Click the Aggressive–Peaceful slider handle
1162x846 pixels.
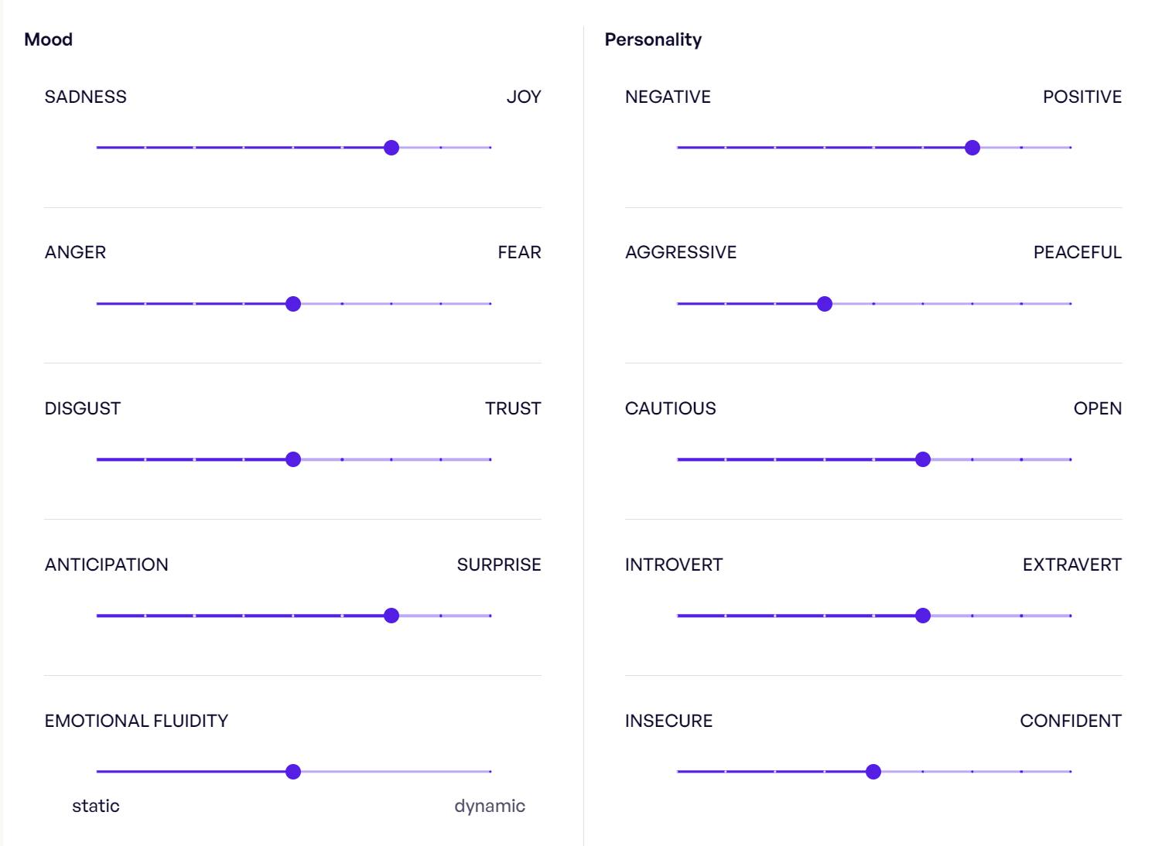825,304
